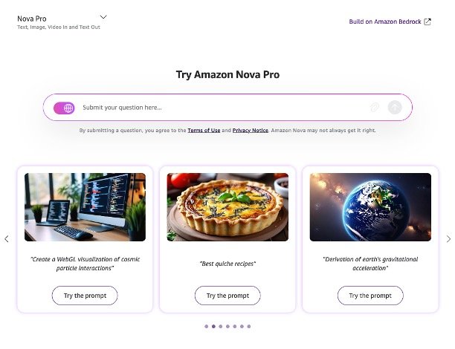Open the external link icon beside Bedrock
Screen dimensions: 455x349
pos(427,22)
